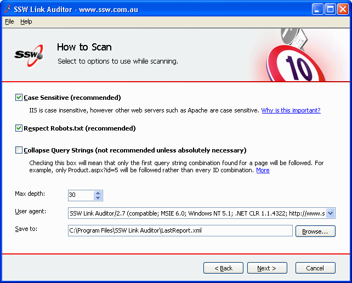Viewport: 352px width, 283px height.
Task: Minimize the SSW Link Auditor window
Action: pos(317,9)
